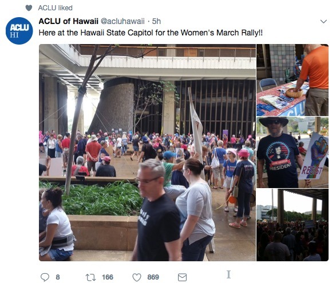The width and height of the screenshot is (332, 283).
Task: Click the text cursor I-beam below photos
Action: click(228, 274)
